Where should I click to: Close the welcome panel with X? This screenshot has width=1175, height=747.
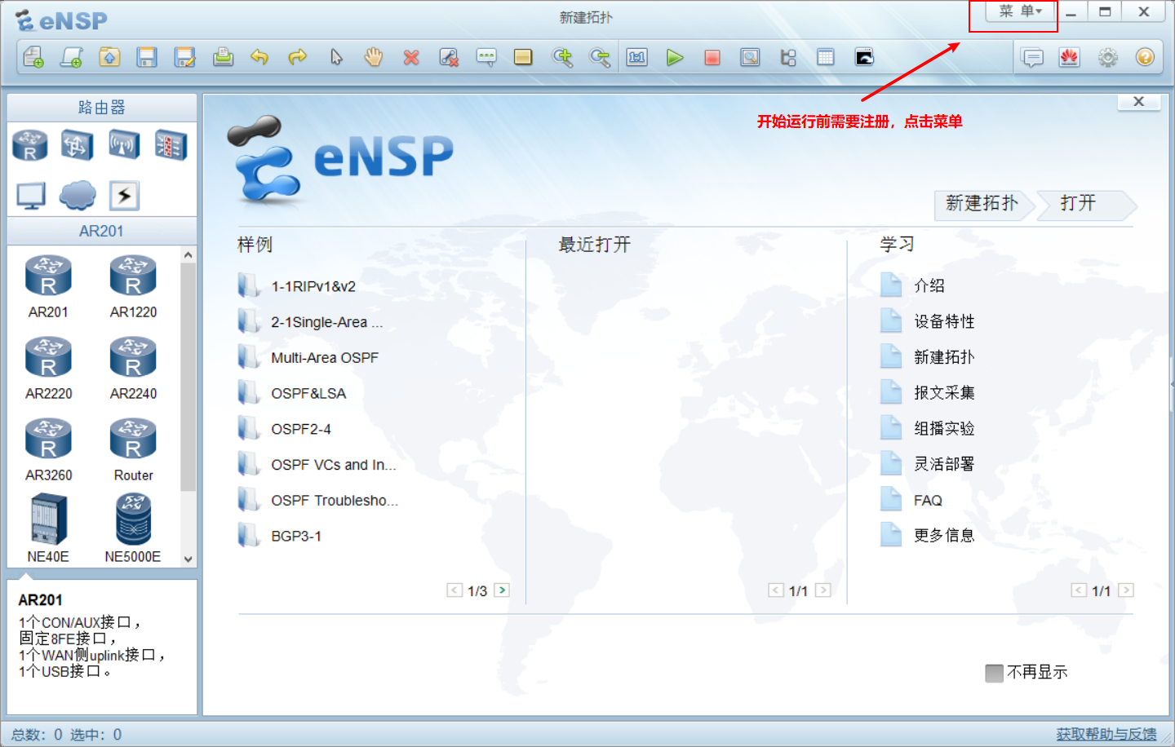click(x=1139, y=102)
